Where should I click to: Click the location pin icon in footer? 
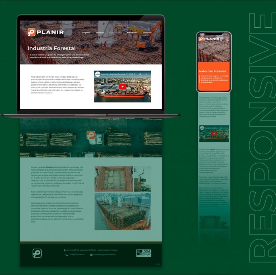(65, 250)
